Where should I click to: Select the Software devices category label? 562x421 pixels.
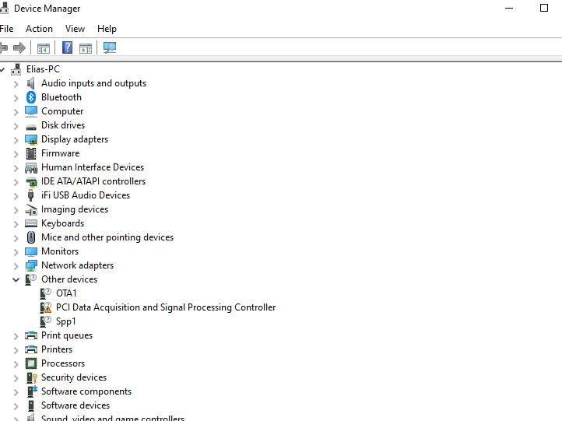coord(76,405)
